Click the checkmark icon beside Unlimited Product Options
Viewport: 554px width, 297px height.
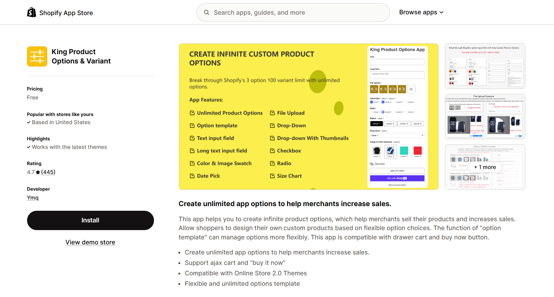click(192, 113)
